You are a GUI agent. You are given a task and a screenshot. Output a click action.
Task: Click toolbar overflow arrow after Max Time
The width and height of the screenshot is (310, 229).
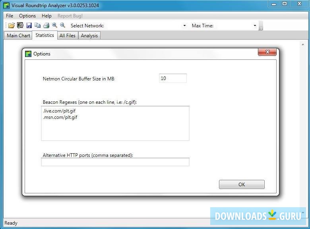(261, 26)
